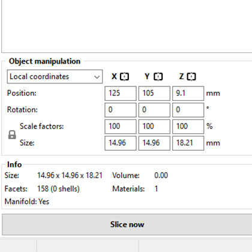Click the Materials value 1
The image size is (252, 252).
(156, 189)
